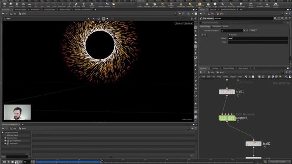Play animation in reverse
The height and width of the screenshot is (164, 292).
point(8,162)
